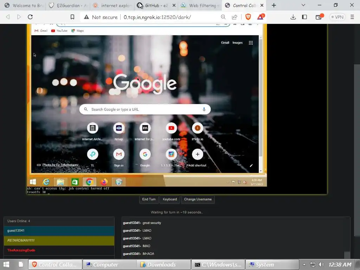360x270 pixels.
Task: Select user TheAmazingDude in users list
Action: coord(59,250)
